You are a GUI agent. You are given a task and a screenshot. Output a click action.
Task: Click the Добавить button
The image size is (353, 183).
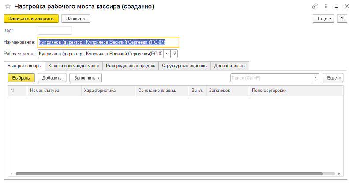52,78
